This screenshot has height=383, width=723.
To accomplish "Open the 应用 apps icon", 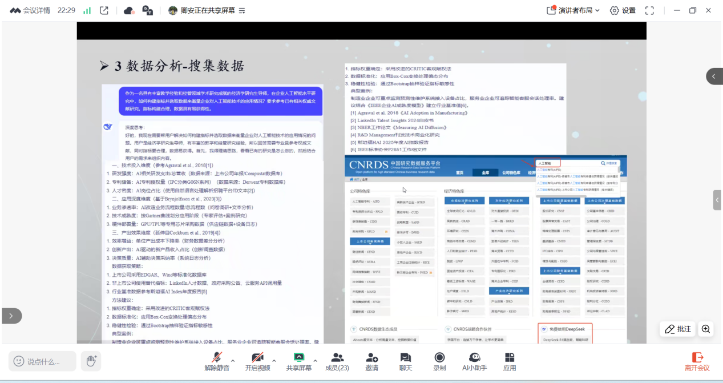I will click(510, 361).
